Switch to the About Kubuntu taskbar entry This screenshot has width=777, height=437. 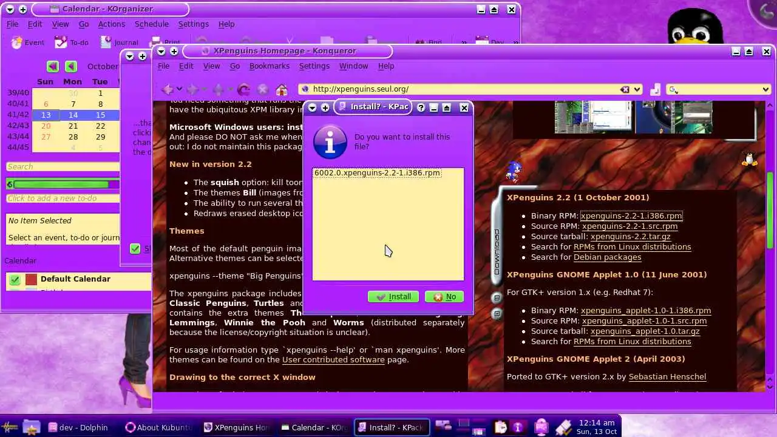[159, 427]
